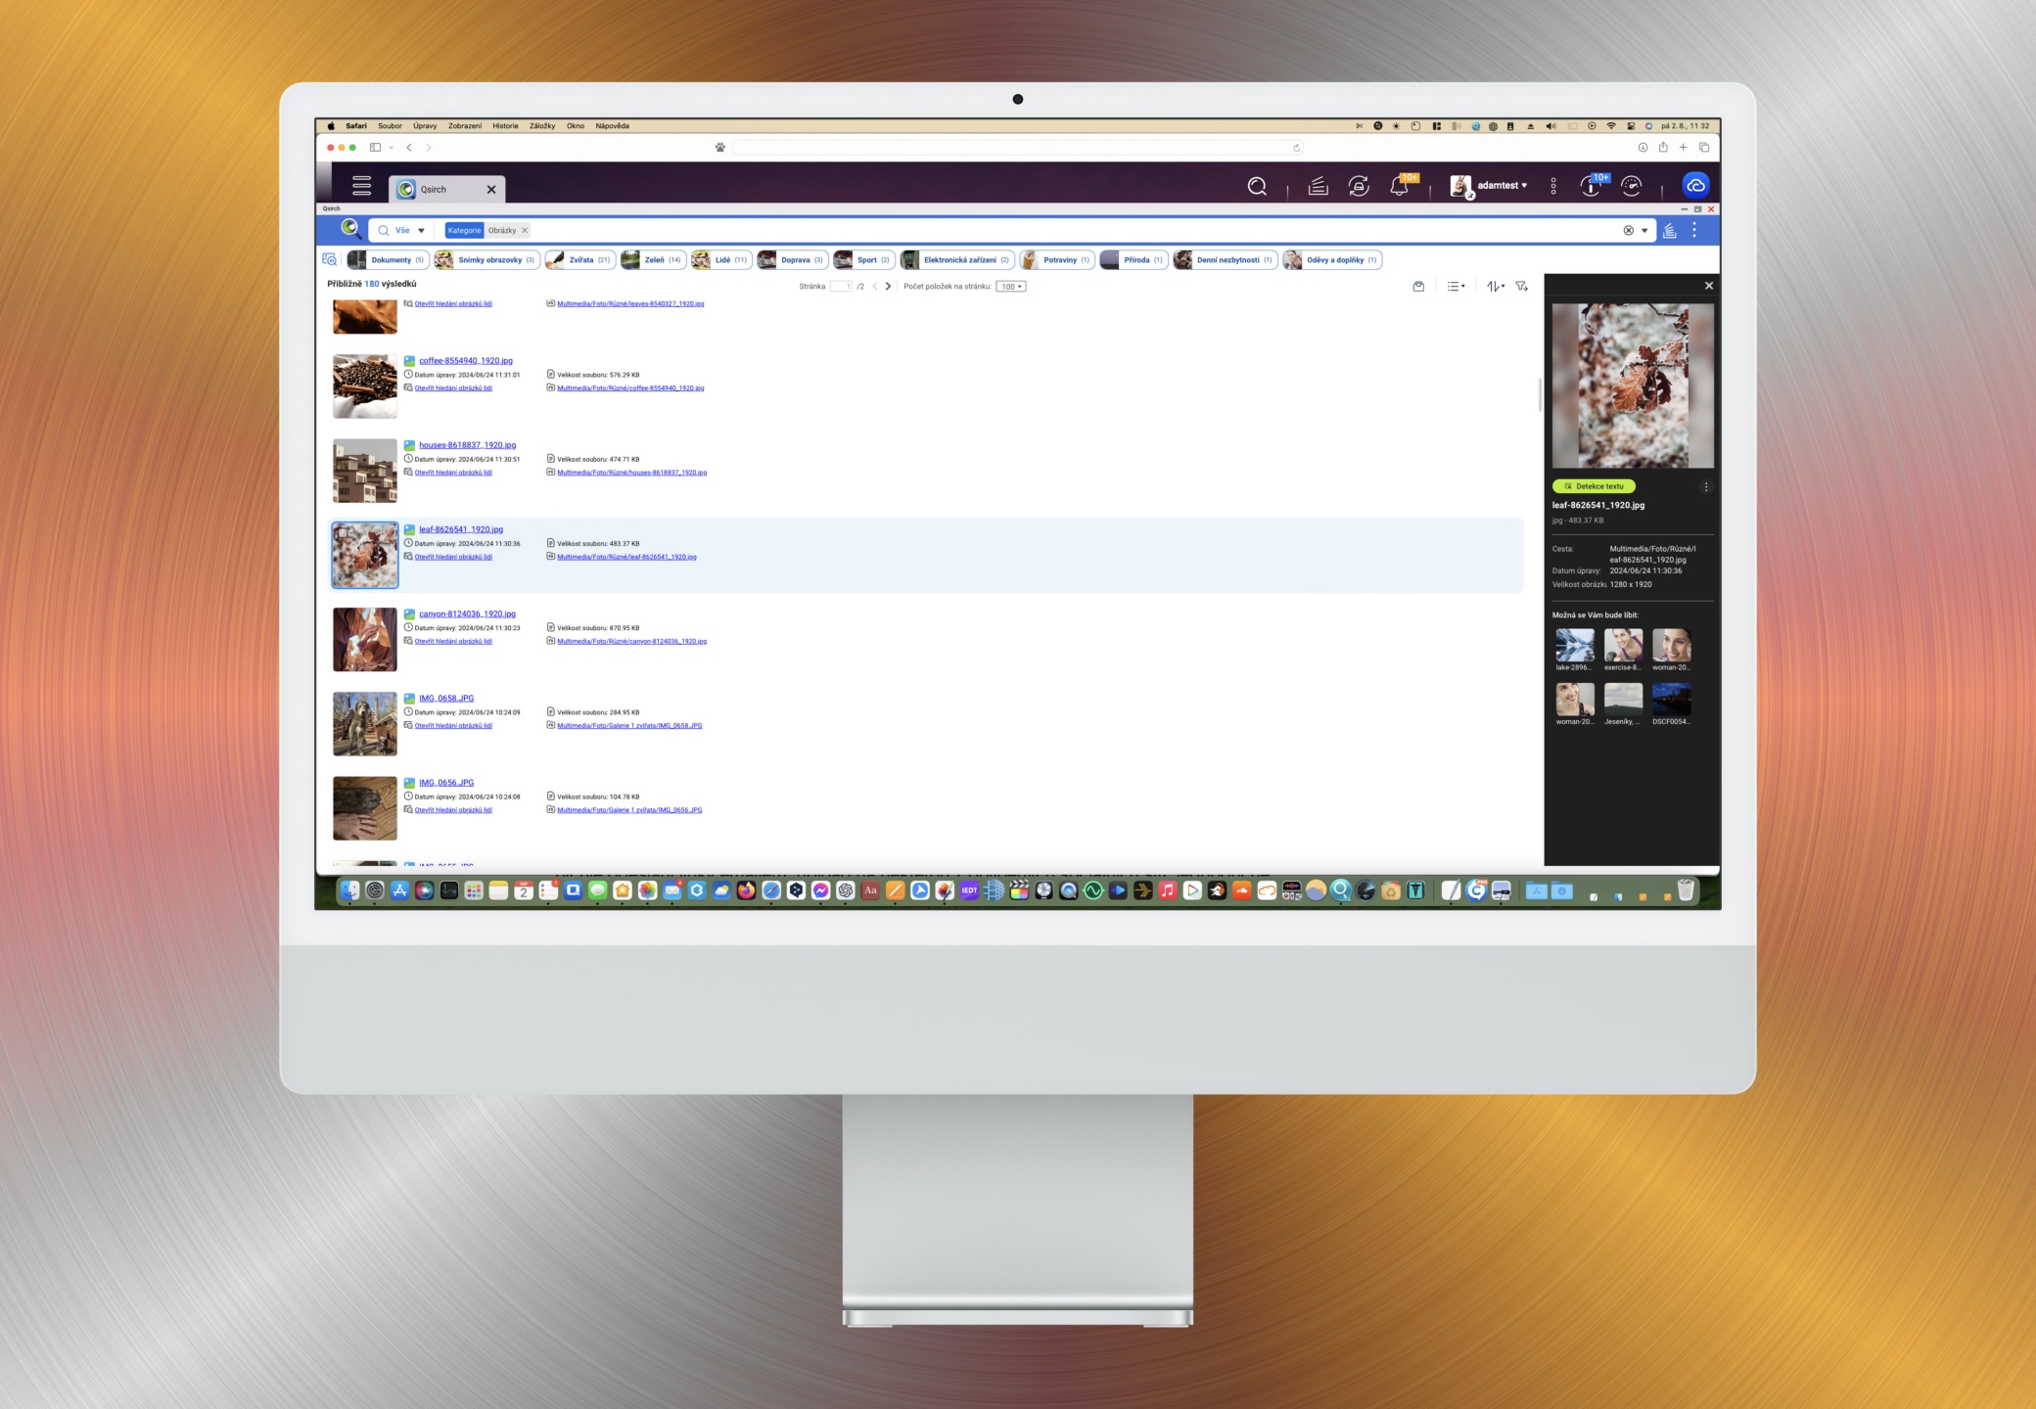Click the filter export funnel icon
The image size is (2036, 1409).
pyautogui.click(x=1521, y=287)
